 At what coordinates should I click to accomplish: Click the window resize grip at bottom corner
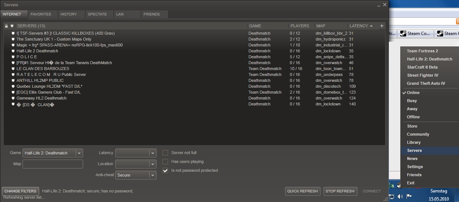(386, 199)
